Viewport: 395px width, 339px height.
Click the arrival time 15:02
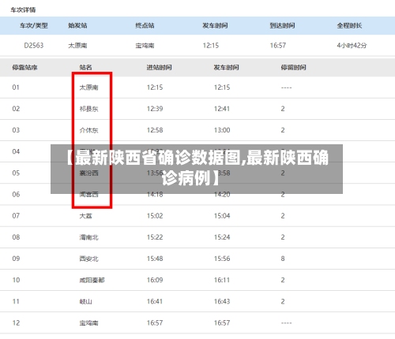155,216
